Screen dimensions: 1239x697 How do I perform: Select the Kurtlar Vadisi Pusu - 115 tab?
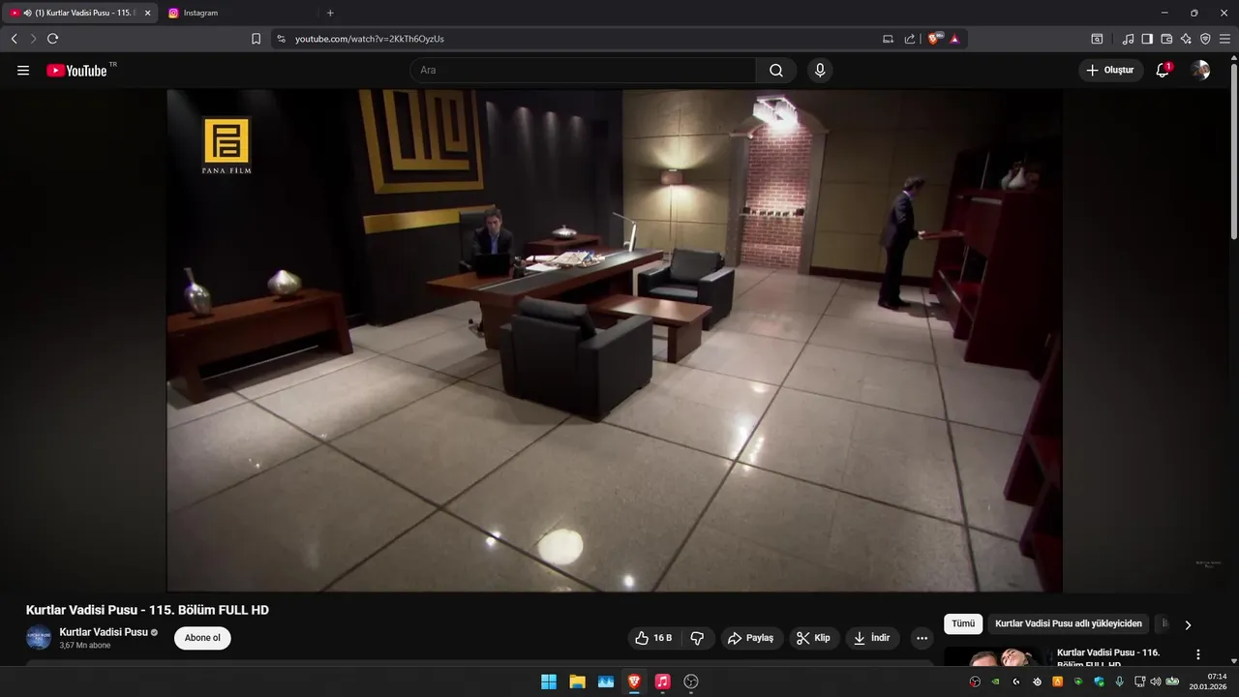click(x=77, y=13)
